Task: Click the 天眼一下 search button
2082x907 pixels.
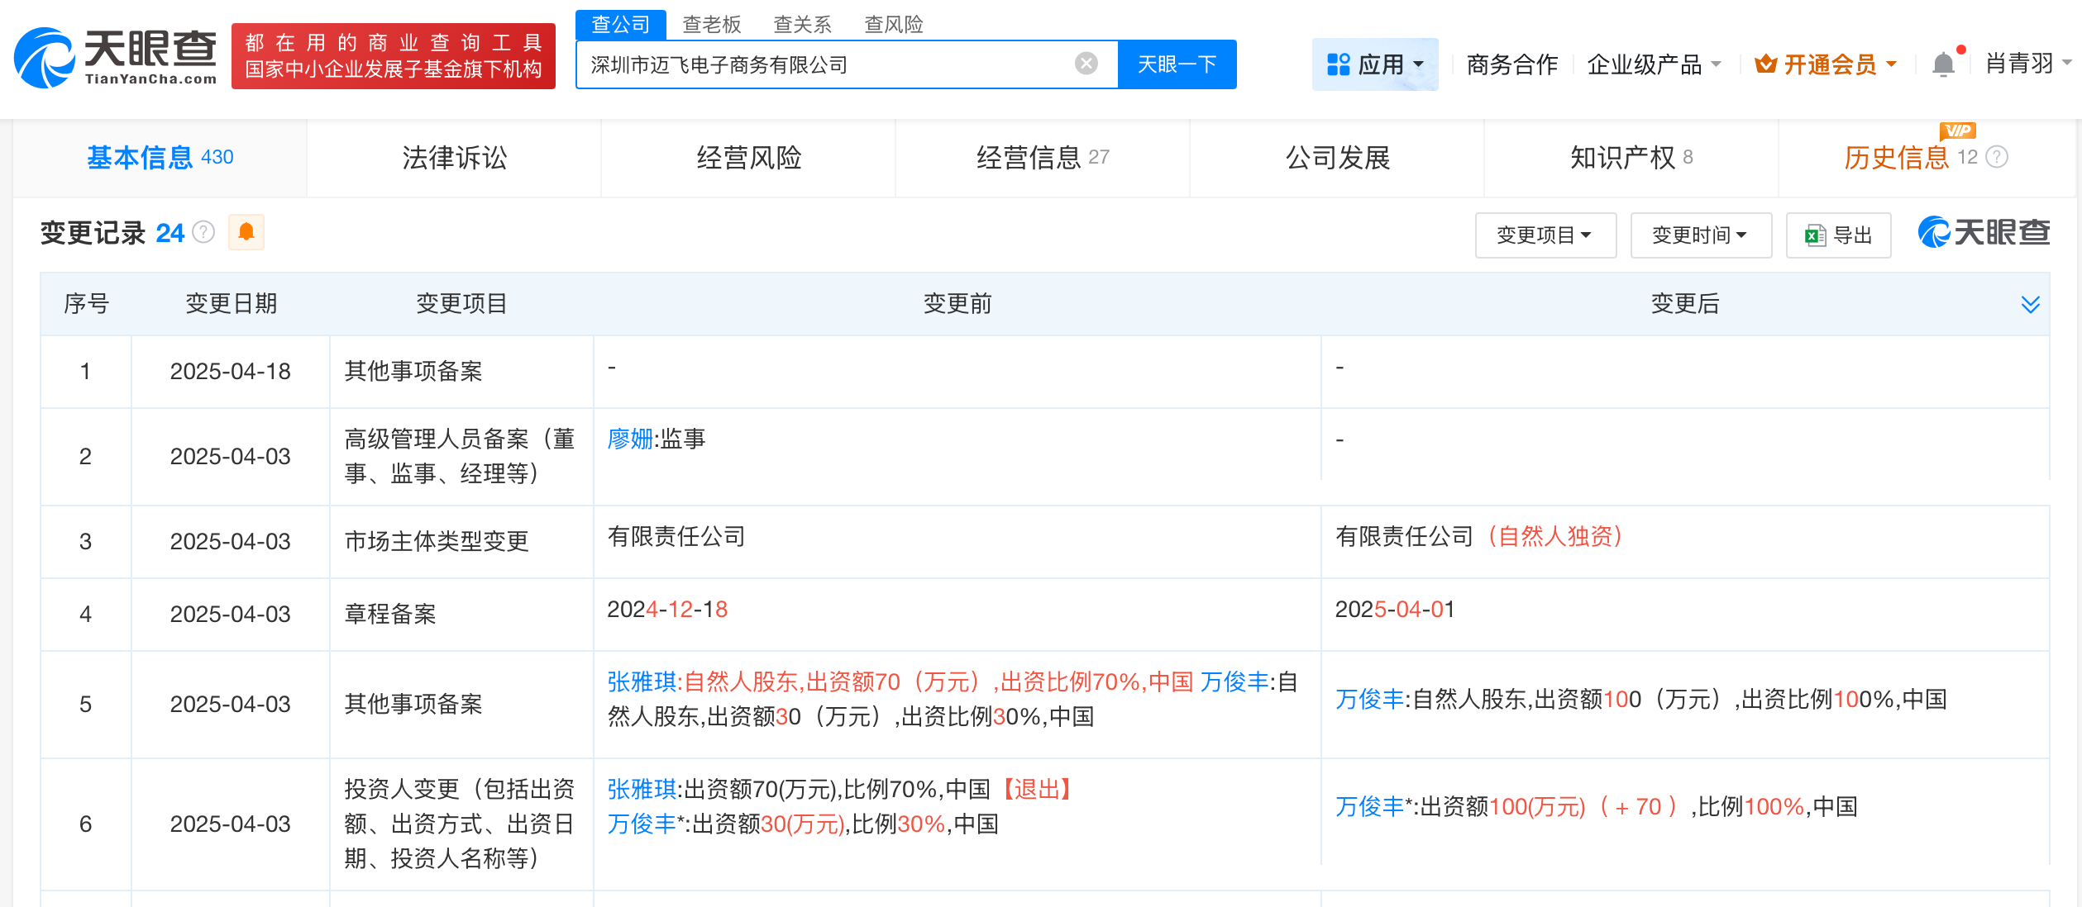Action: click(x=1177, y=64)
